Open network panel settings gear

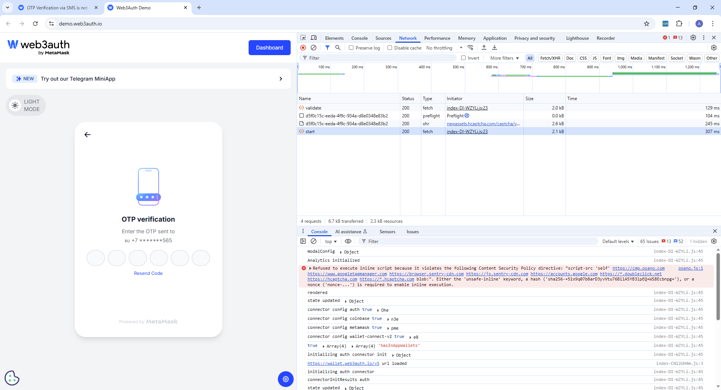714,48
